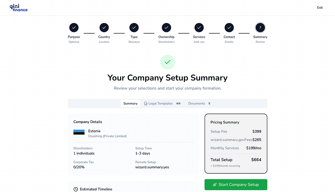Go to the Contact step checkmark
This screenshot has width=335, height=192.
point(229,28)
